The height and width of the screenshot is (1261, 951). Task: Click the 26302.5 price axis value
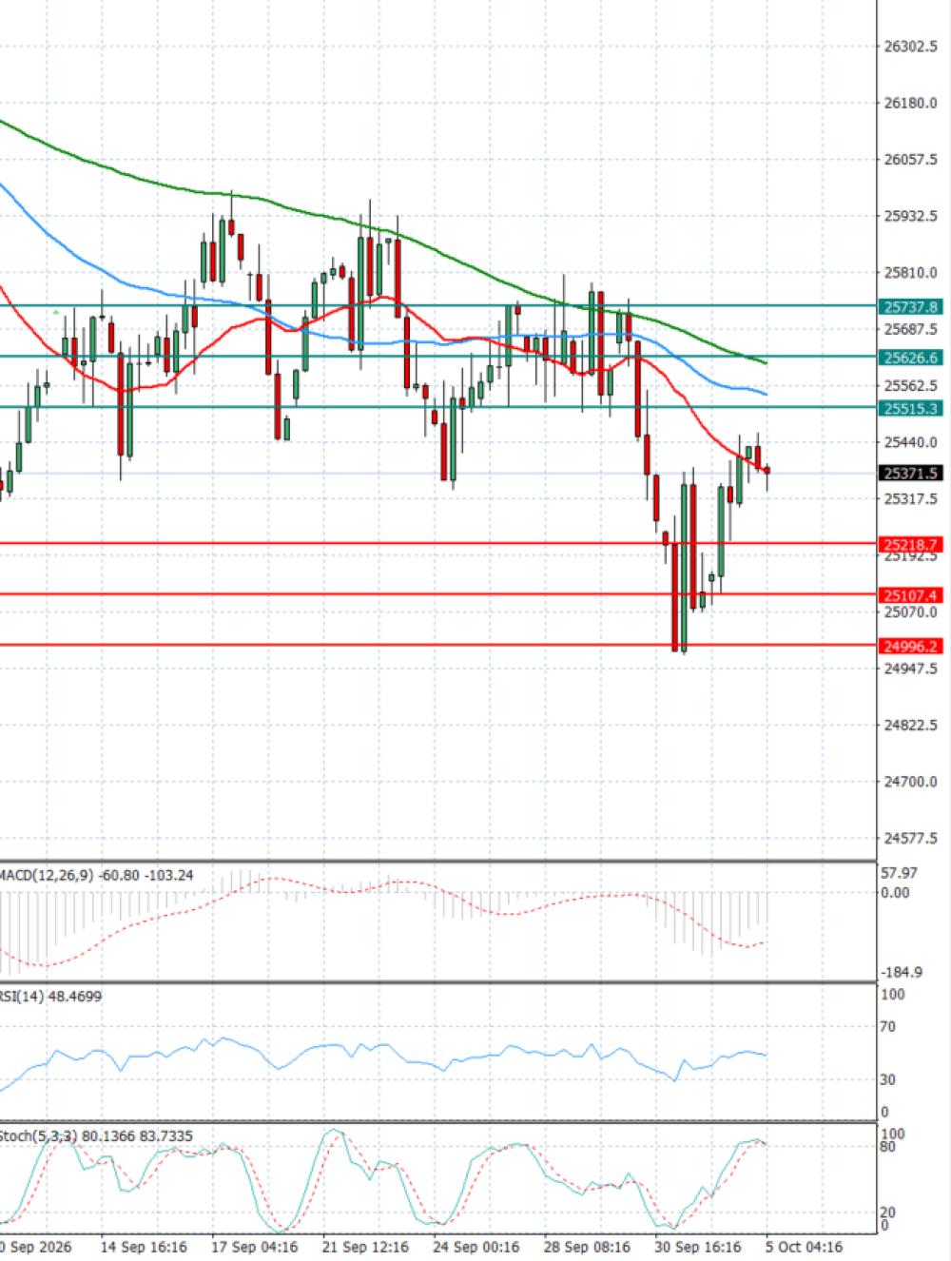click(x=911, y=47)
